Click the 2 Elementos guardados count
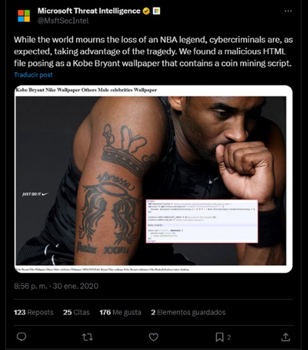 coord(188,312)
